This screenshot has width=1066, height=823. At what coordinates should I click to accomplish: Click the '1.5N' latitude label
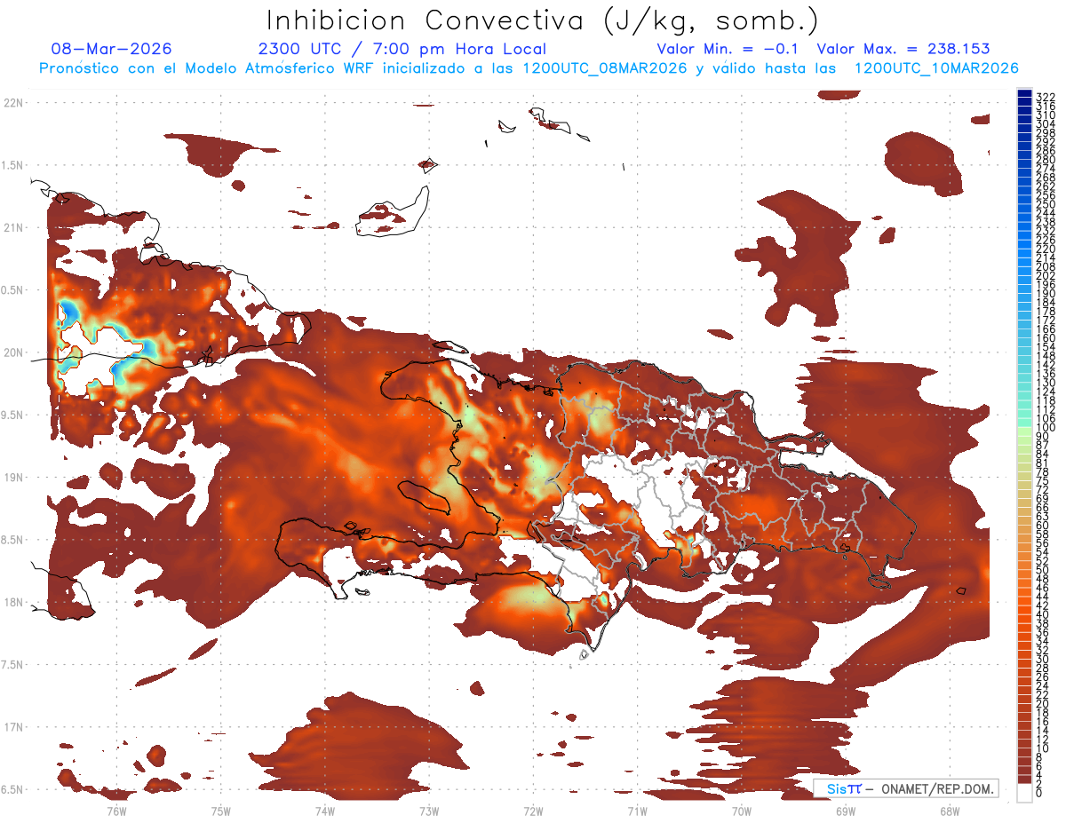[x=13, y=165]
